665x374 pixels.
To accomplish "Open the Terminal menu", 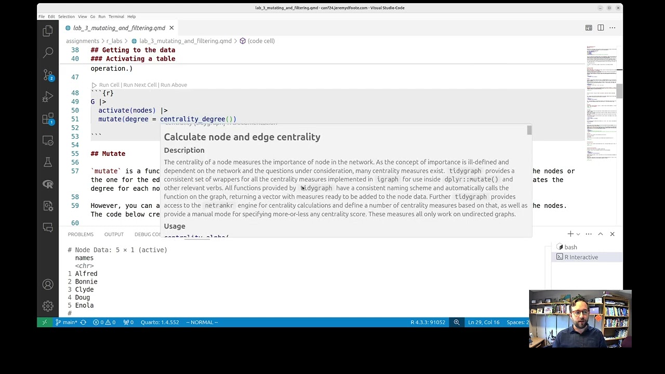I will click(x=116, y=17).
